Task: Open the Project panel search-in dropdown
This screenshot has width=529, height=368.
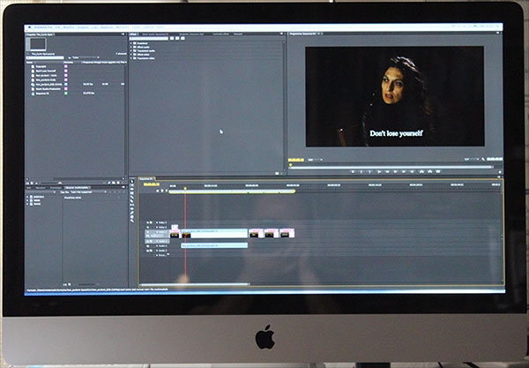Action: pyautogui.click(x=86, y=57)
